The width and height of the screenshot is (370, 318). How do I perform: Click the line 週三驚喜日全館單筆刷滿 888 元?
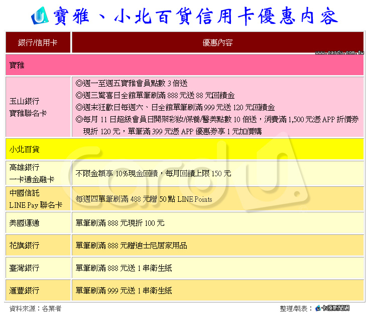point(155,95)
